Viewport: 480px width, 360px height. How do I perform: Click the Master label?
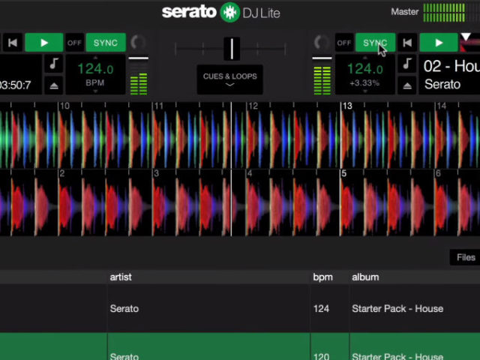pyautogui.click(x=405, y=12)
